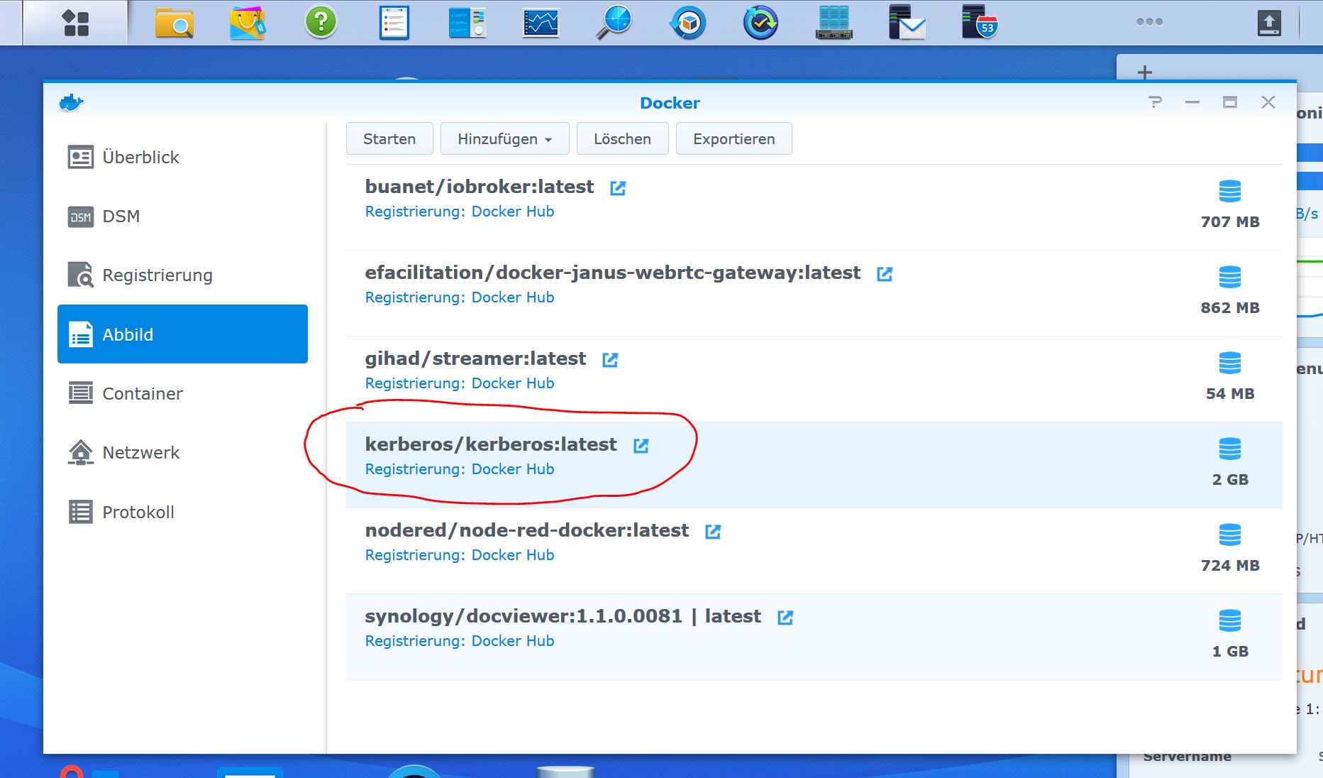Click the upload tray icon in taskbar
Image resolution: width=1323 pixels, height=778 pixels.
click(x=1269, y=23)
